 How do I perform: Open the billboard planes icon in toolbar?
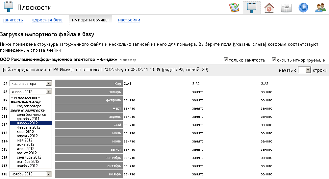click(252, 8)
